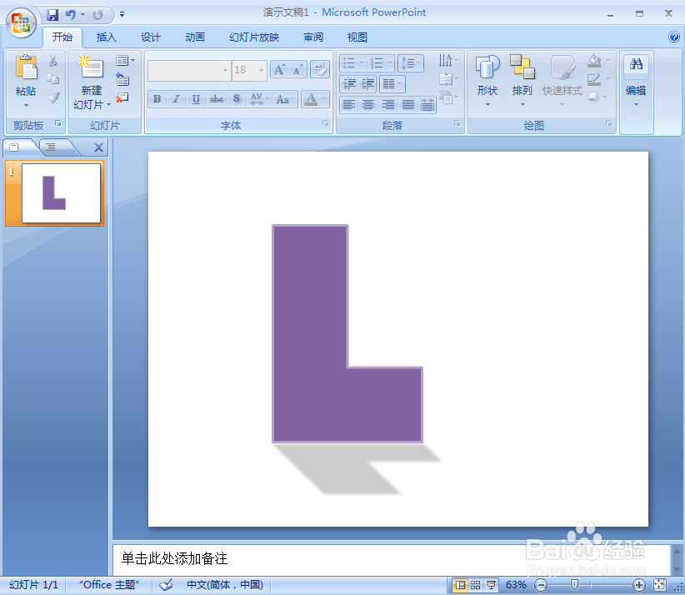The image size is (685, 595).
Task: Open the Font Color dropdown arrow
Action: (325, 99)
